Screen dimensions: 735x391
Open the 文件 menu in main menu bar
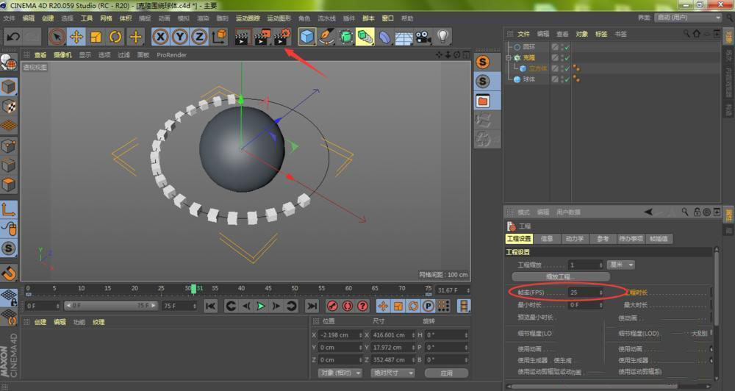click(10, 18)
